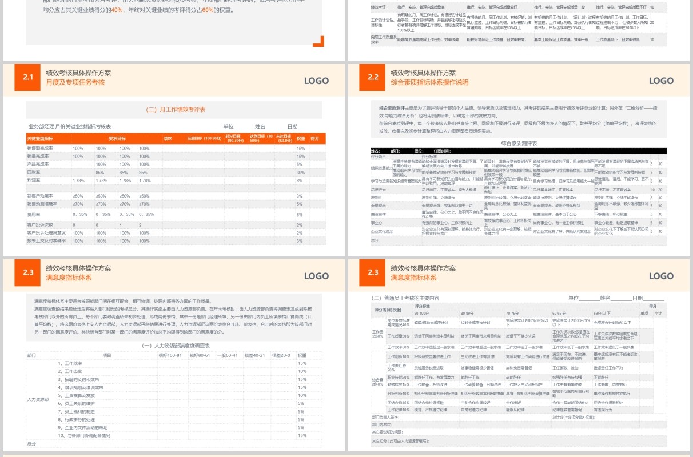
Task: Select the 客户投诉次数 row label
Action: pos(40,225)
